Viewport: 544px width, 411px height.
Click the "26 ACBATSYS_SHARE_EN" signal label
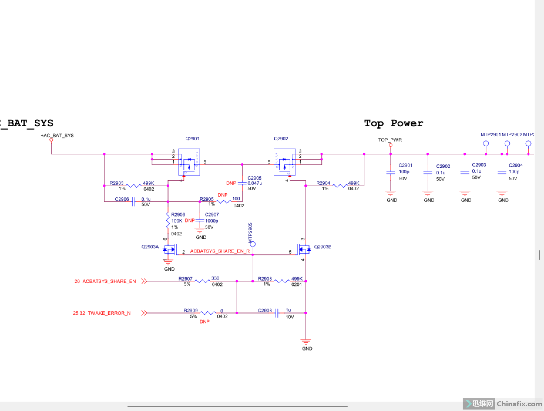(x=105, y=281)
